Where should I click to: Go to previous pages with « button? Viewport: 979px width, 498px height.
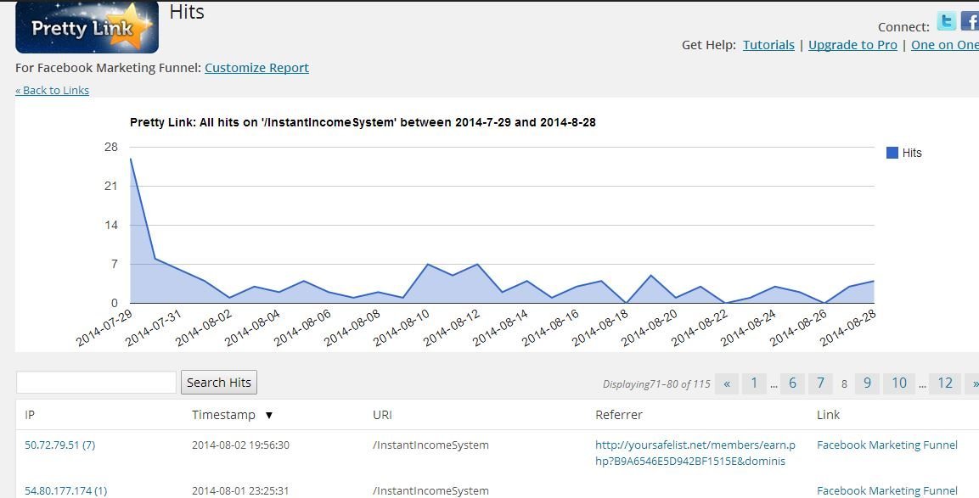click(x=727, y=383)
